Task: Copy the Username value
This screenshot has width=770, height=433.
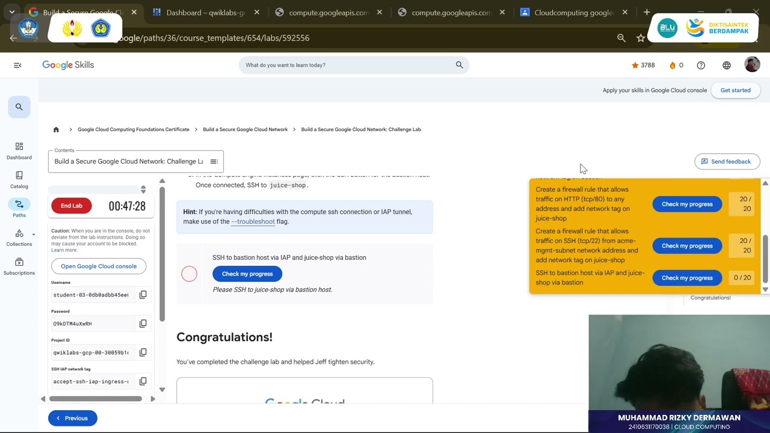Action: click(x=143, y=295)
